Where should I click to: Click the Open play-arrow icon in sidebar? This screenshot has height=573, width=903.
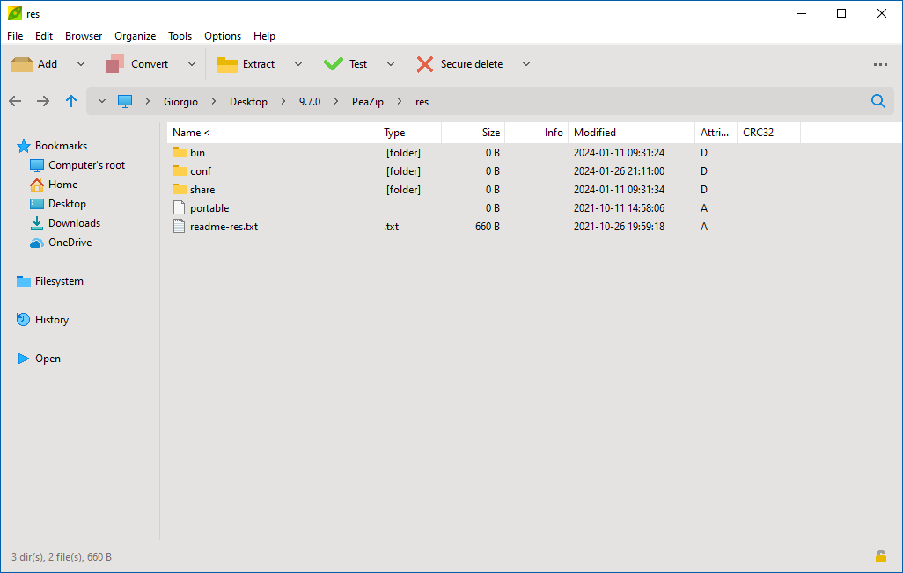click(x=23, y=359)
